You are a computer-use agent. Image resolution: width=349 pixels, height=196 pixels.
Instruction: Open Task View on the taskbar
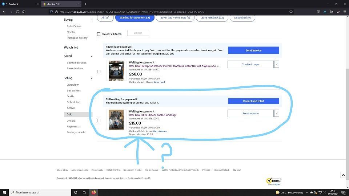[x=84, y=192]
